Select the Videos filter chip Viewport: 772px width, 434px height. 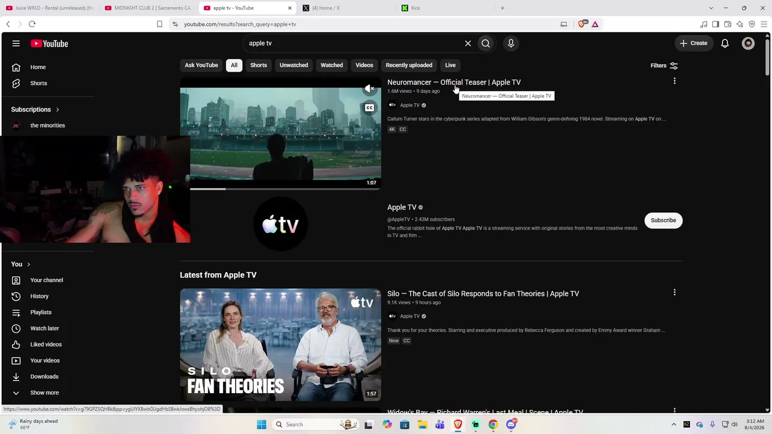pyautogui.click(x=364, y=65)
